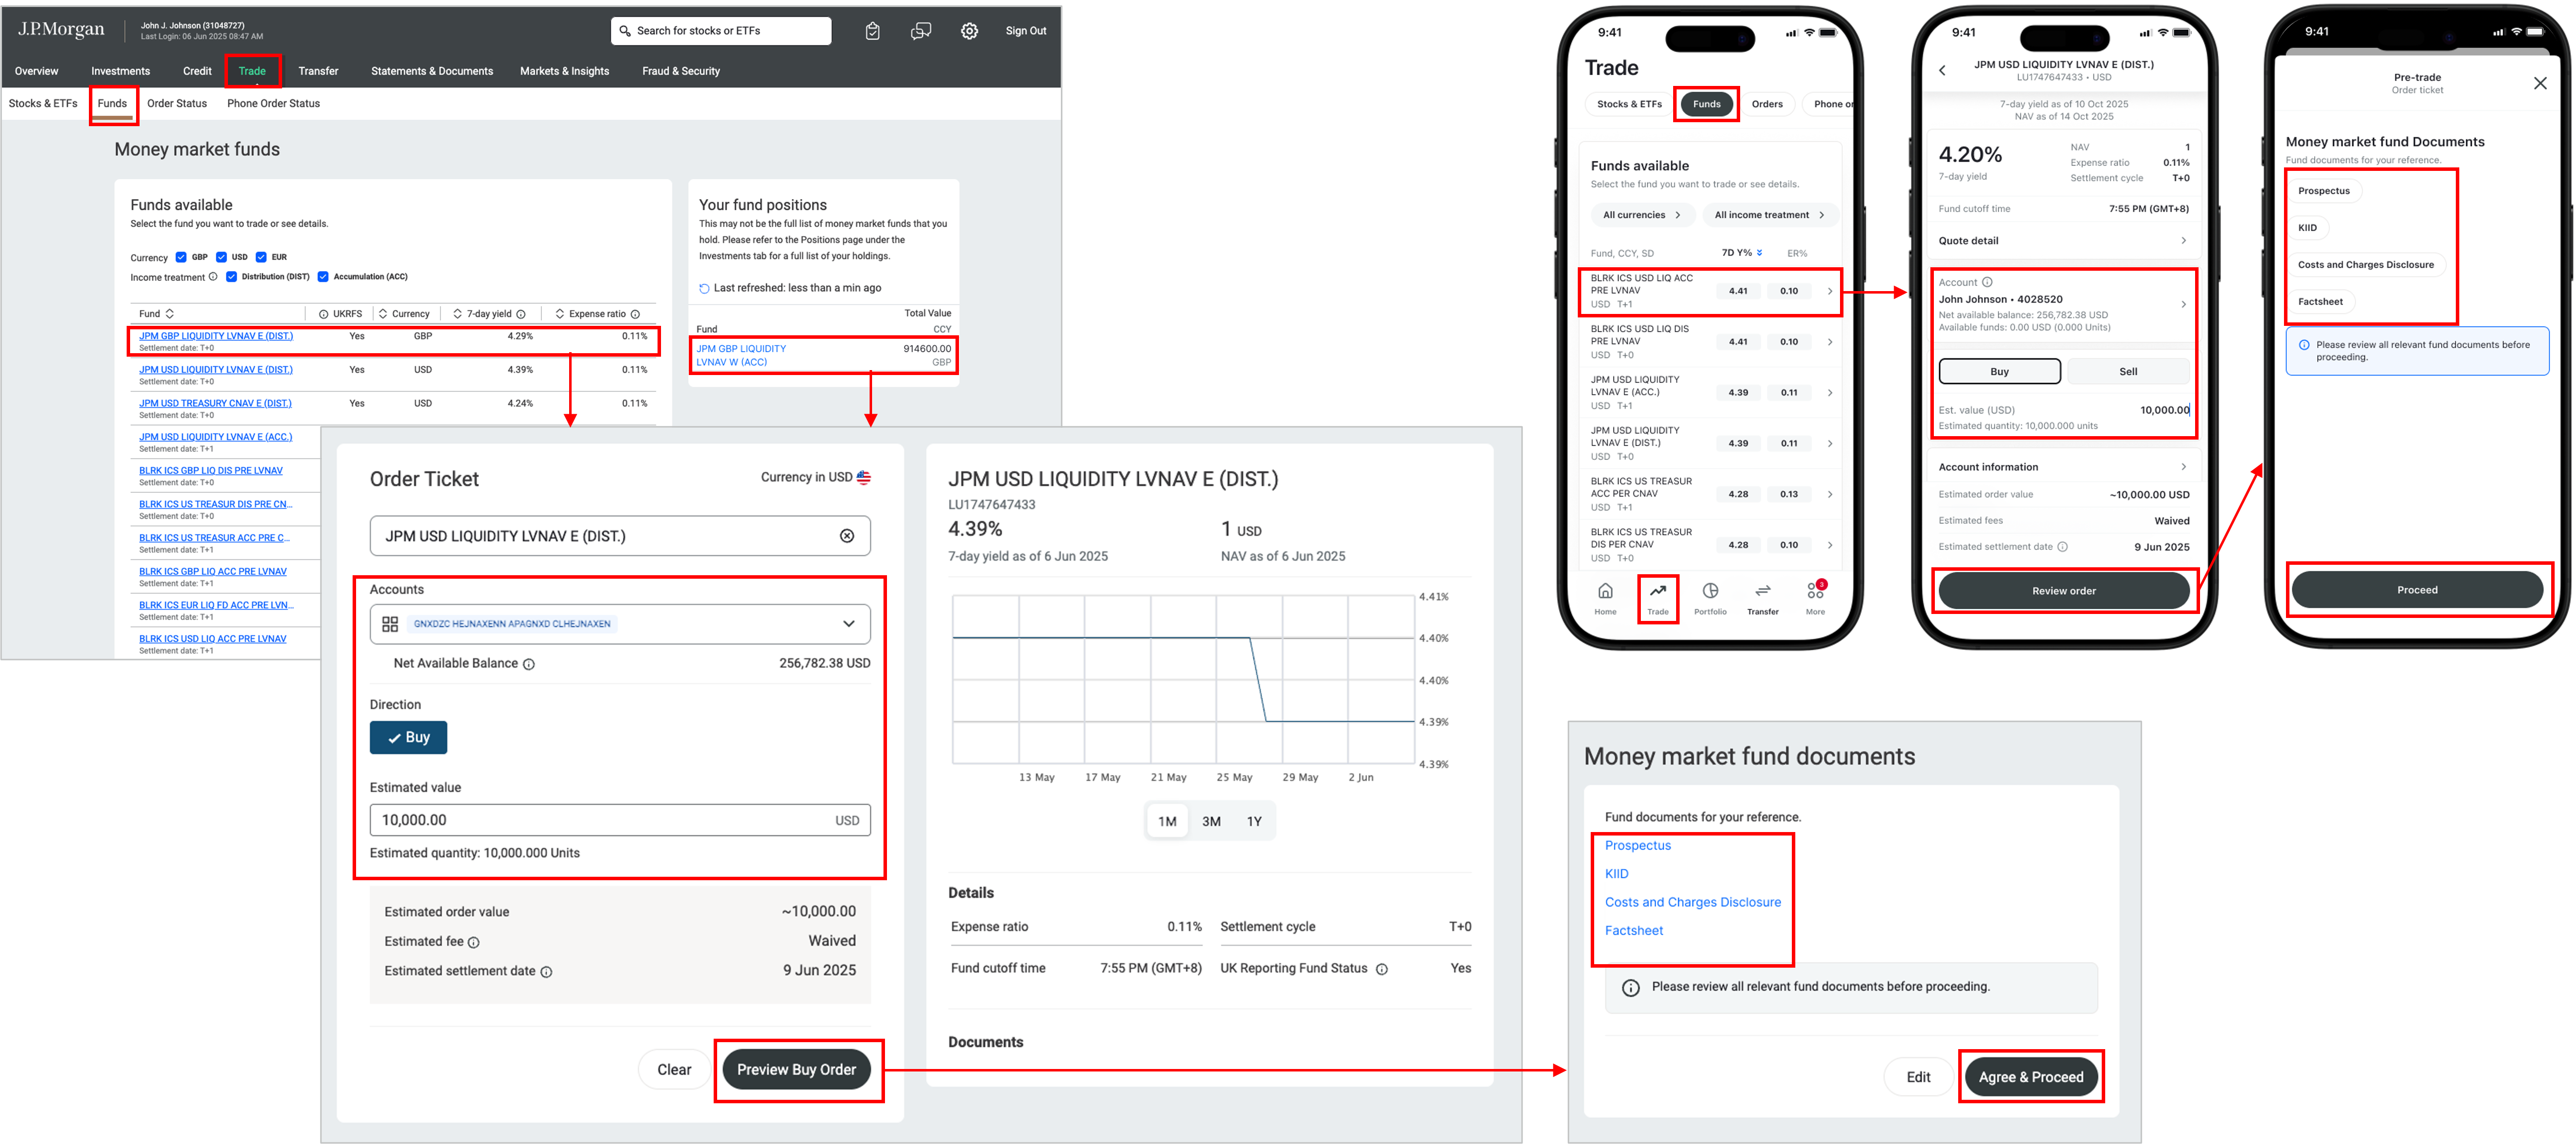The width and height of the screenshot is (2576, 1144).
Task: Toggle Accumulation (ACC) income treatment checkbox
Action: (x=323, y=277)
